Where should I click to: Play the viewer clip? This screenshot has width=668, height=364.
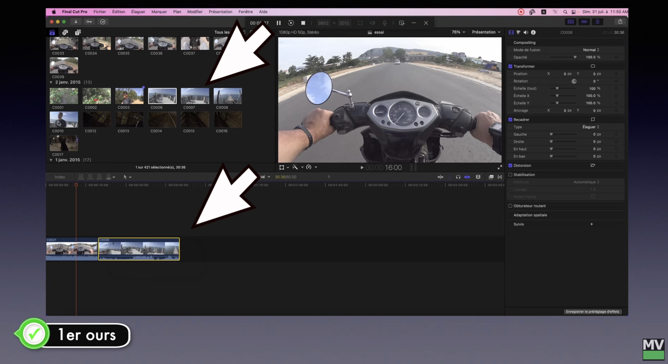(x=362, y=167)
